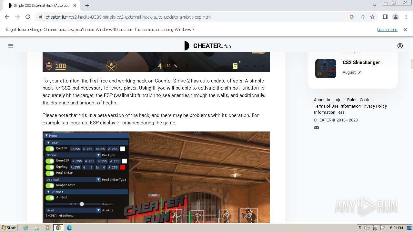This screenshot has width=413, height=232.
Task: Open tab search dropdown arrow
Action: pyautogui.click(x=374, y=5)
